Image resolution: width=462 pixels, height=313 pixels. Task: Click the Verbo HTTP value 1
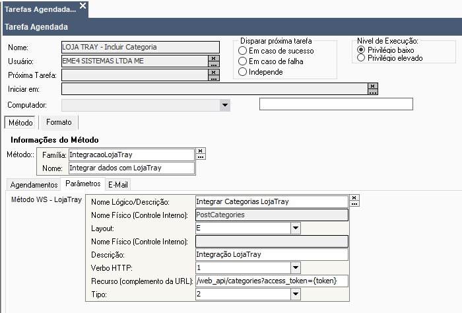[243, 268]
